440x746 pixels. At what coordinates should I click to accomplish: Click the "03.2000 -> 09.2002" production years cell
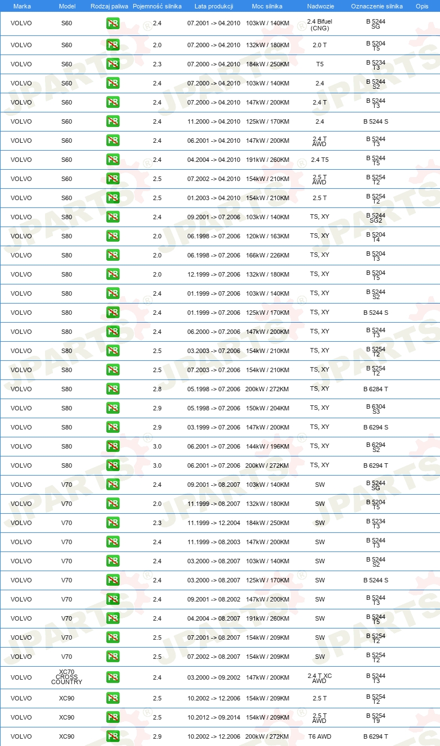pyautogui.click(x=214, y=677)
